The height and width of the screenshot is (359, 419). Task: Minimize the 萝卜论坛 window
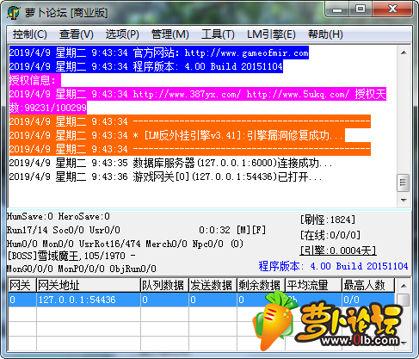pos(337,9)
